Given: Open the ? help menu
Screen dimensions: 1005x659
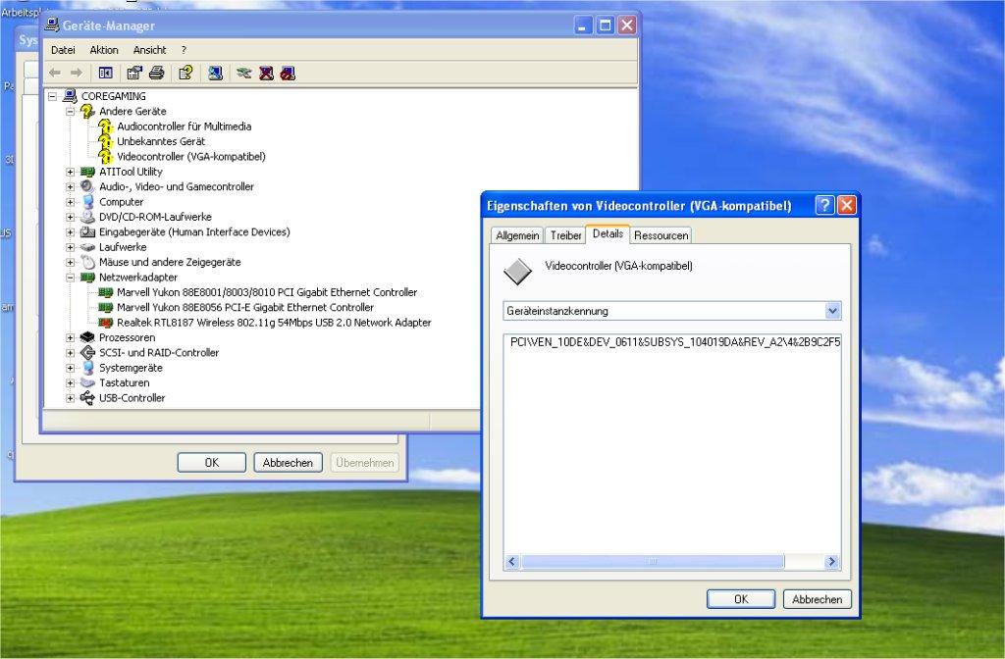Looking at the screenshot, I should 184,50.
